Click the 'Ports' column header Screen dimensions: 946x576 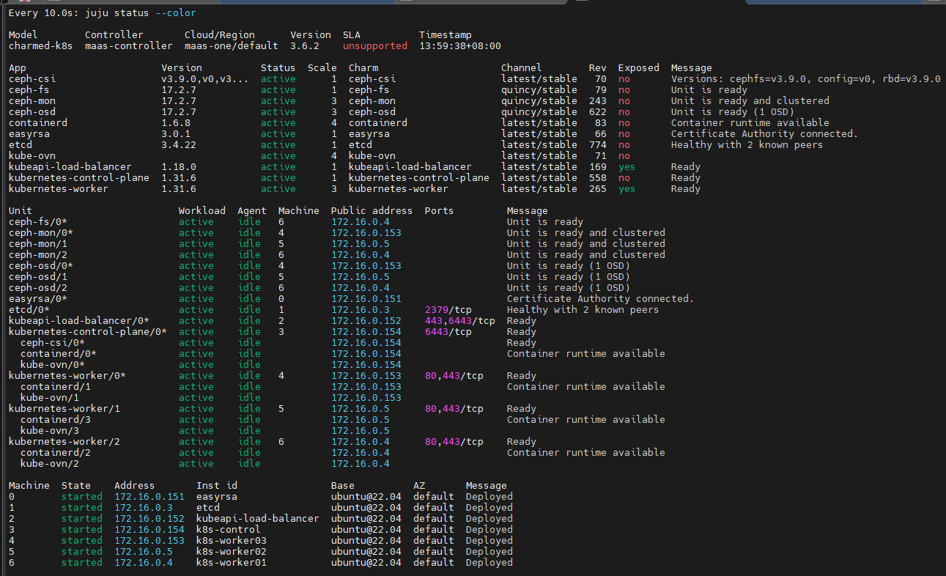[439, 211]
